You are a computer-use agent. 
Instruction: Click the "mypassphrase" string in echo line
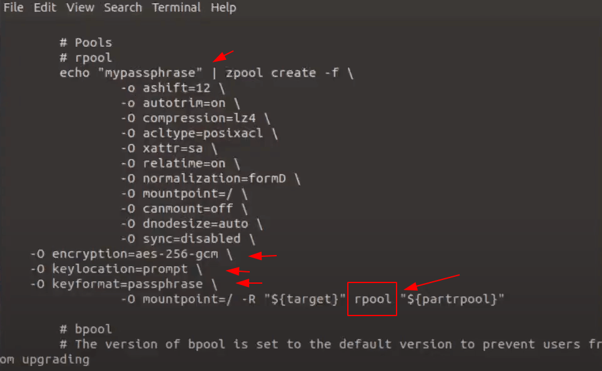coord(150,73)
